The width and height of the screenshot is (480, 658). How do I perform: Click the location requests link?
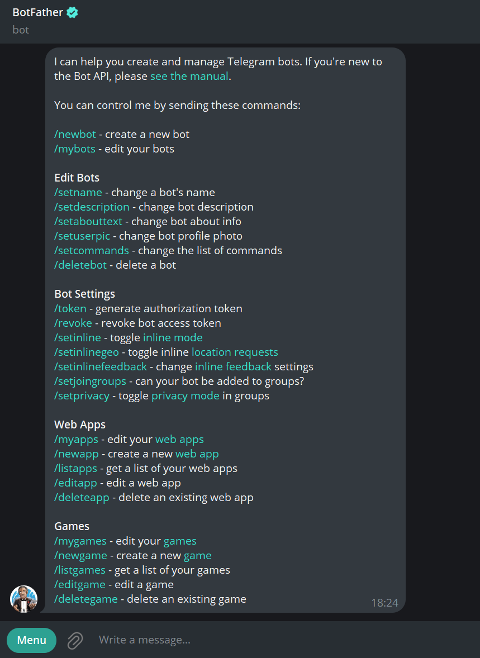(x=235, y=352)
